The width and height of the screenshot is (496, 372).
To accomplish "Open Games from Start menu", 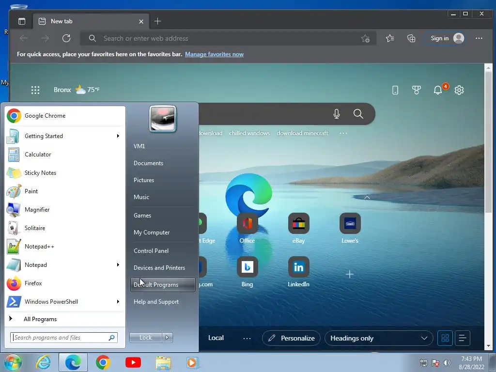I will pos(163,216).
